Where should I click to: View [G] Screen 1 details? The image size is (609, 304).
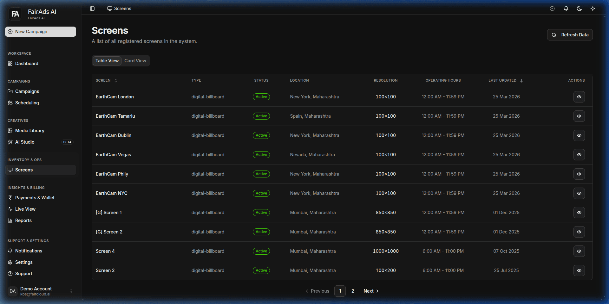(579, 213)
